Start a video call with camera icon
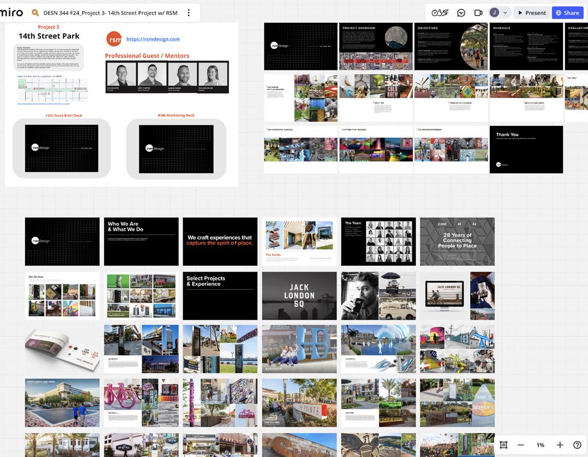The height and width of the screenshot is (457, 588). [x=478, y=13]
